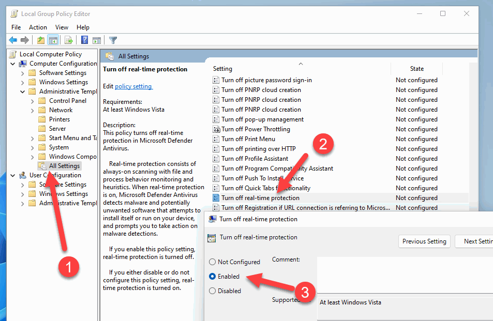Click At least Windows Vista supported-on text
Viewport: 493px width, 321px height.
pos(350,302)
